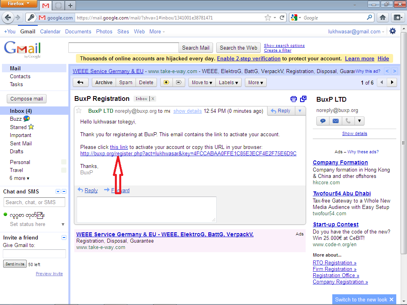Open Inbox (4) folder
The height and width of the screenshot is (305, 407).
click(21, 111)
